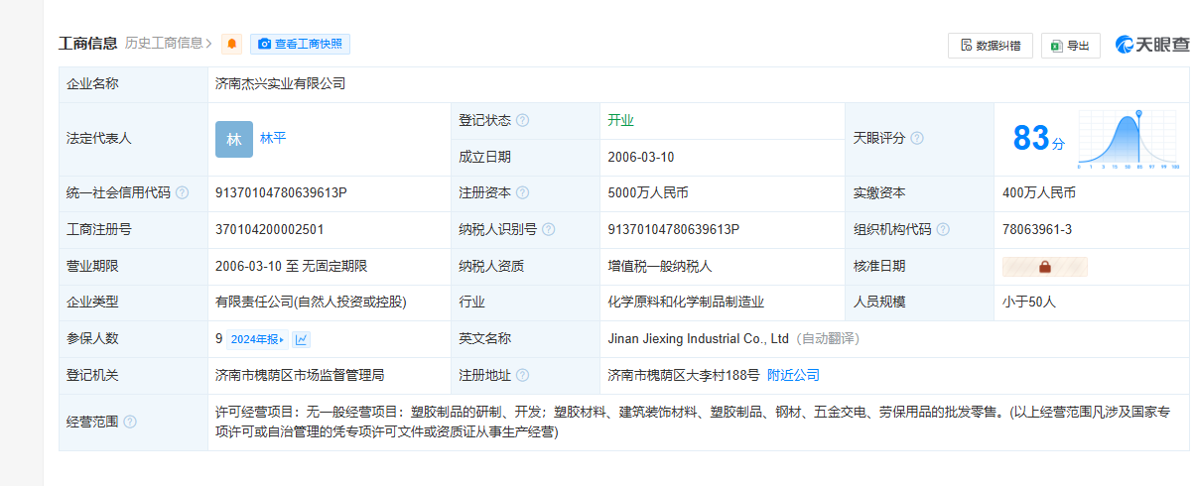Click industry value 化学原料和化学制品制造业
Screen dimensions: 1194x486
686,302
